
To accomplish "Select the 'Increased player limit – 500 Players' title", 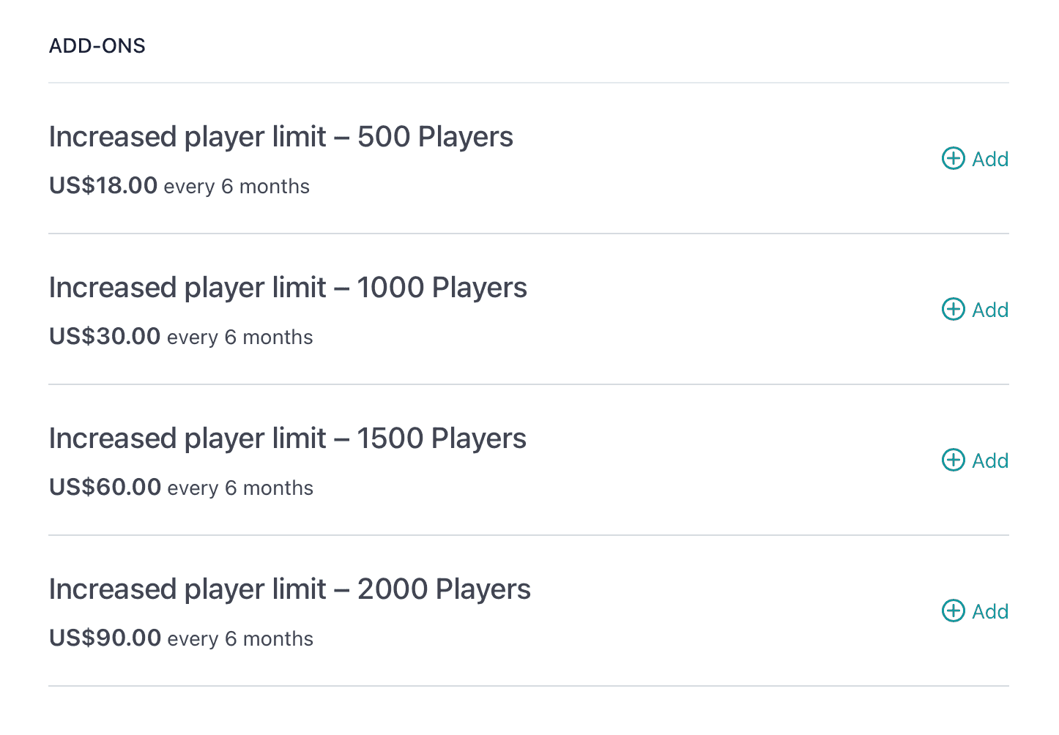I will tap(280, 137).
